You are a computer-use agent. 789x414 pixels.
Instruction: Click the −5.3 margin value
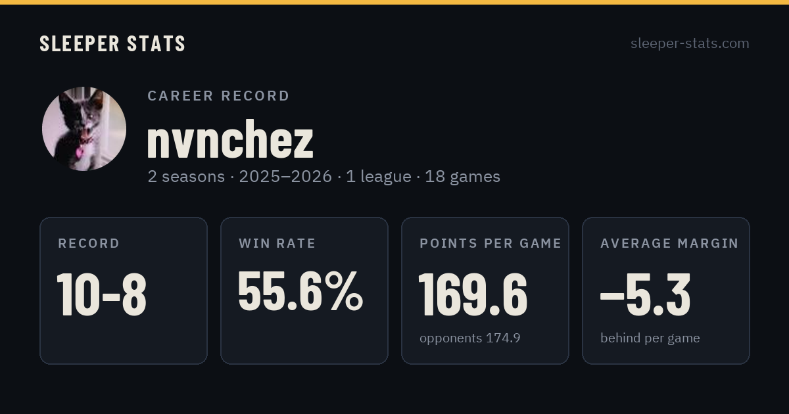(x=645, y=294)
